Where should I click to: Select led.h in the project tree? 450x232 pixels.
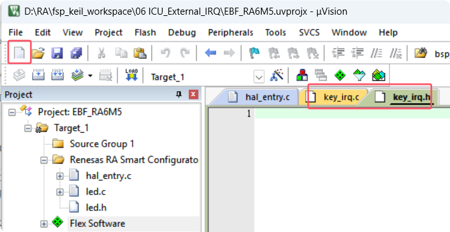click(x=96, y=207)
